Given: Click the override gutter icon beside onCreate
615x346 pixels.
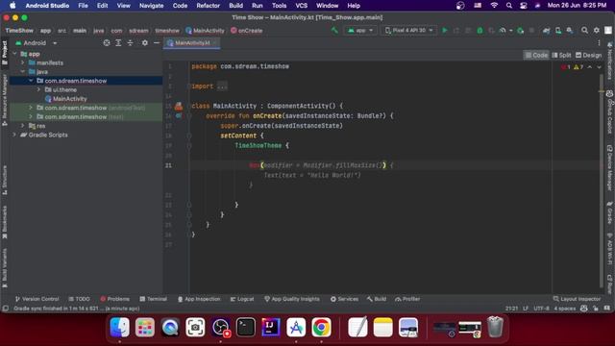Looking at the screenshot, I should click(x=179, y=115).
